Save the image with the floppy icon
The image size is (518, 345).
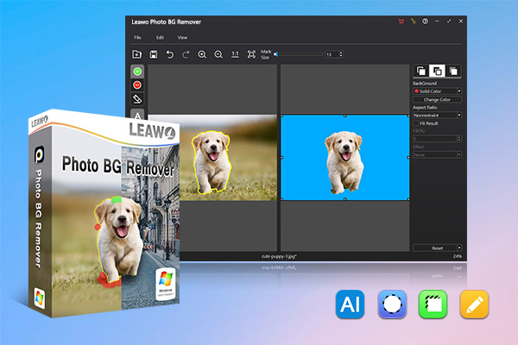(154, 54)
